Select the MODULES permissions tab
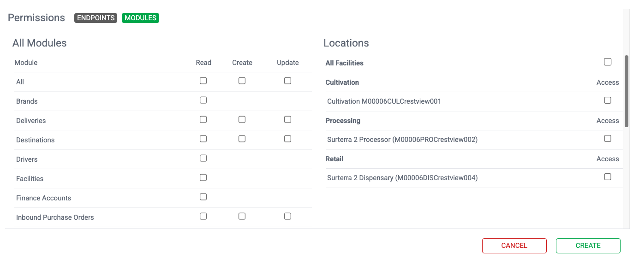The image size is (639, 258). (140, 18)
